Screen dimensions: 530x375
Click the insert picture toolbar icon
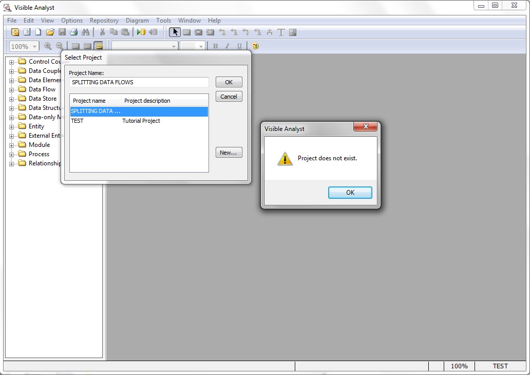coord(293,32)
